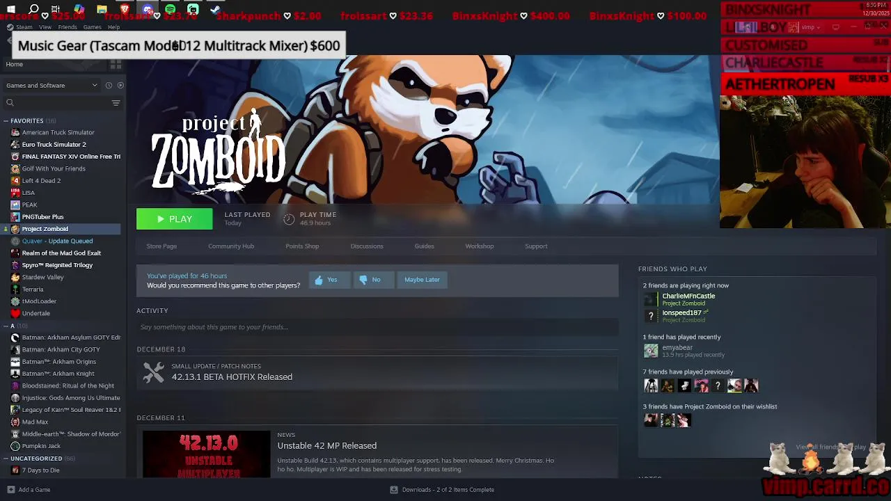Switch to Discord in the taskbar
Viewport: 891px width, 501px height.
pos(148,9)
